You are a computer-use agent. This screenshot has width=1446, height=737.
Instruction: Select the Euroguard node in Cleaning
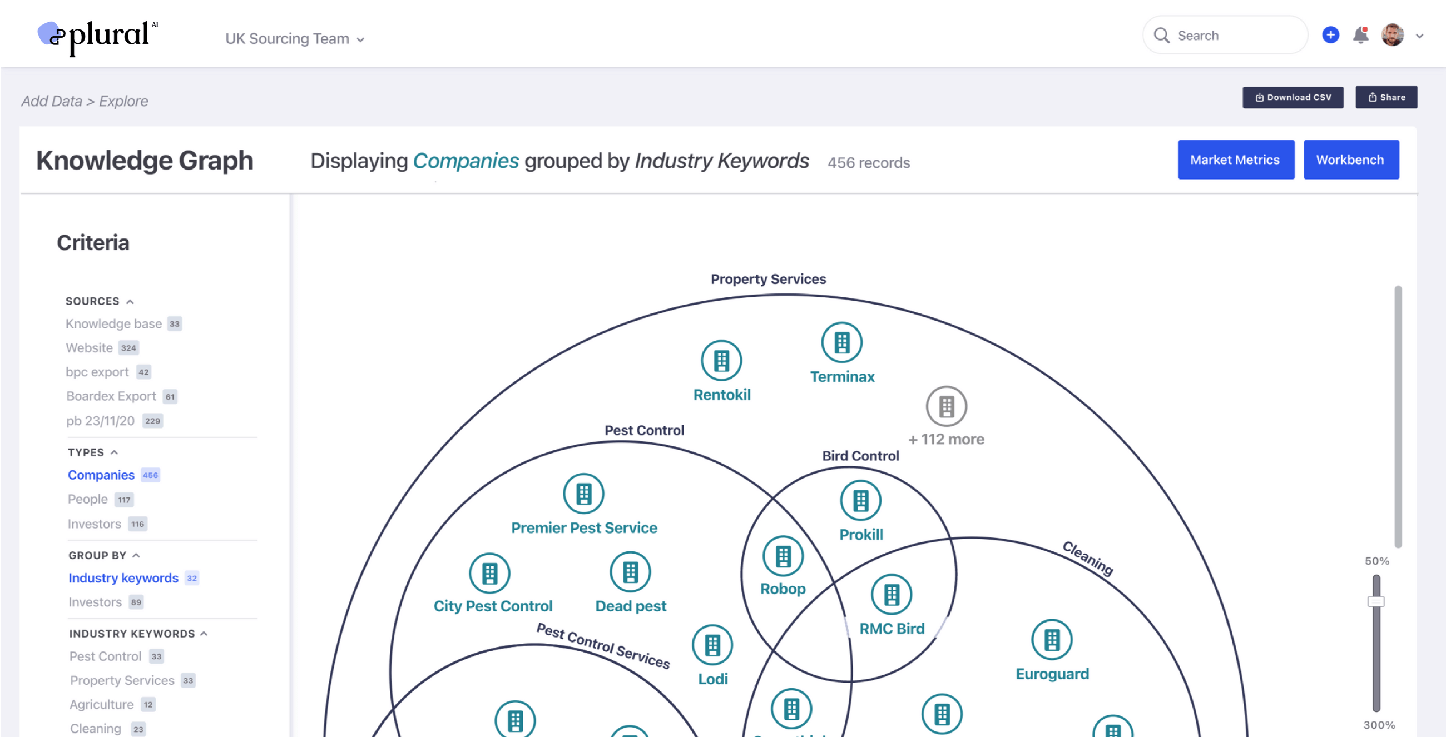(1052, 638)
